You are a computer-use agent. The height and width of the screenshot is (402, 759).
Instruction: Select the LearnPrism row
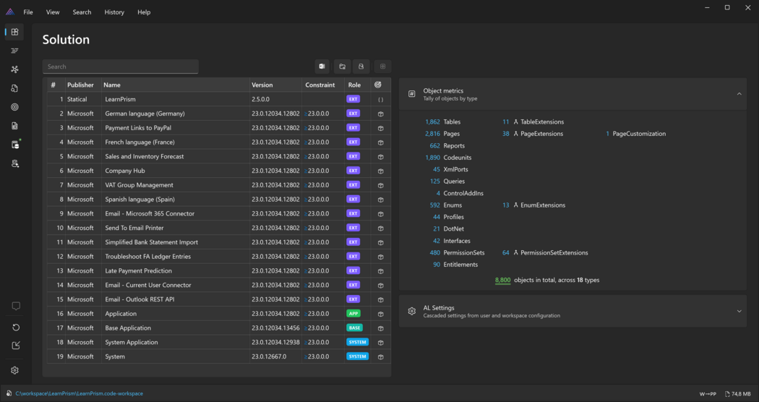pos(219,99)
